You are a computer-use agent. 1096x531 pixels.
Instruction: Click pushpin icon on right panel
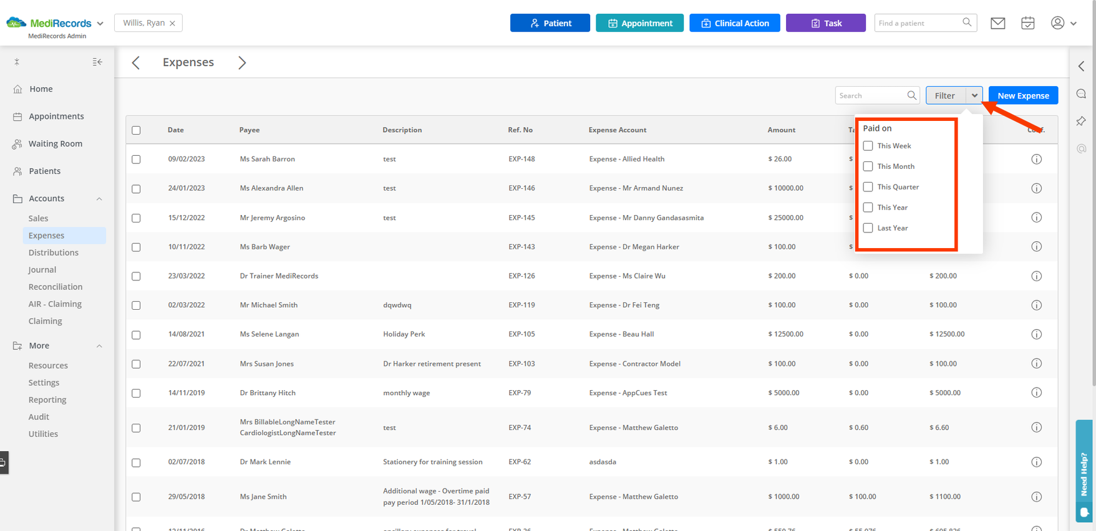pos(1082,121)
